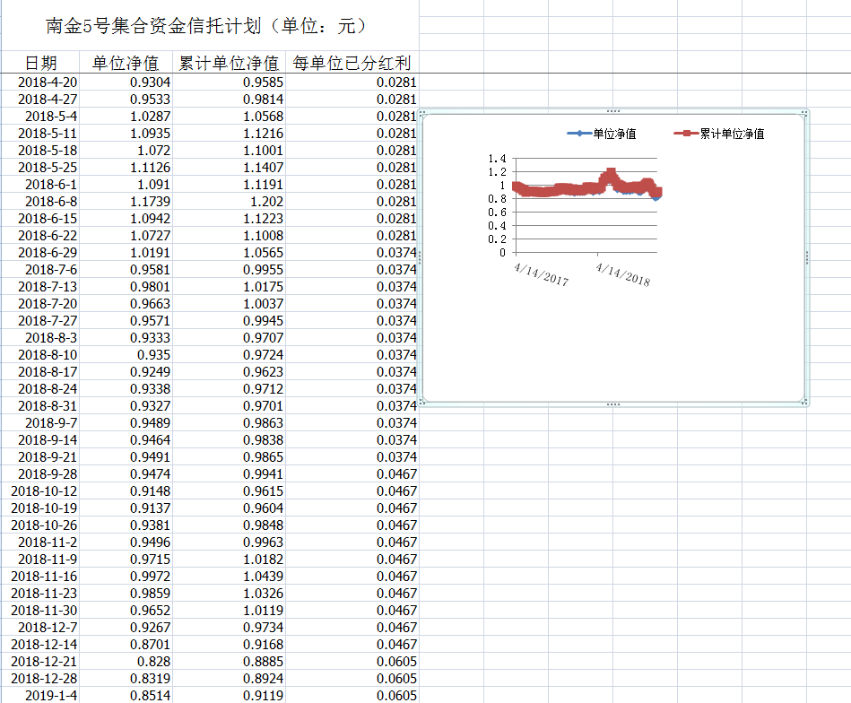Select cell with value 0.9701
This screenshot has width=851, height=703.
pyautogui.click(x=229, y=405)
